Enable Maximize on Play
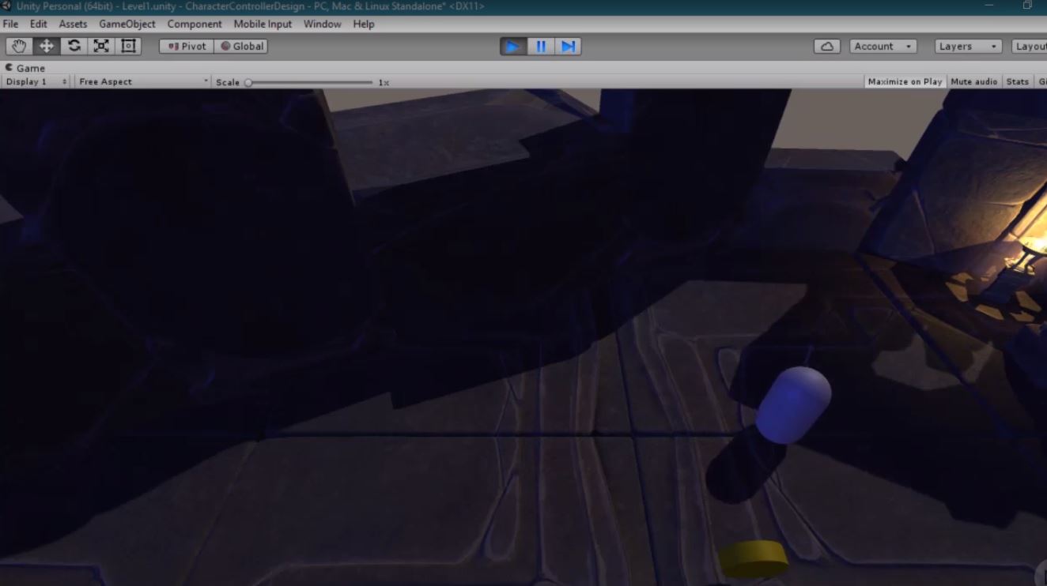Screen dimensions: 1047x586 point(904,81)
